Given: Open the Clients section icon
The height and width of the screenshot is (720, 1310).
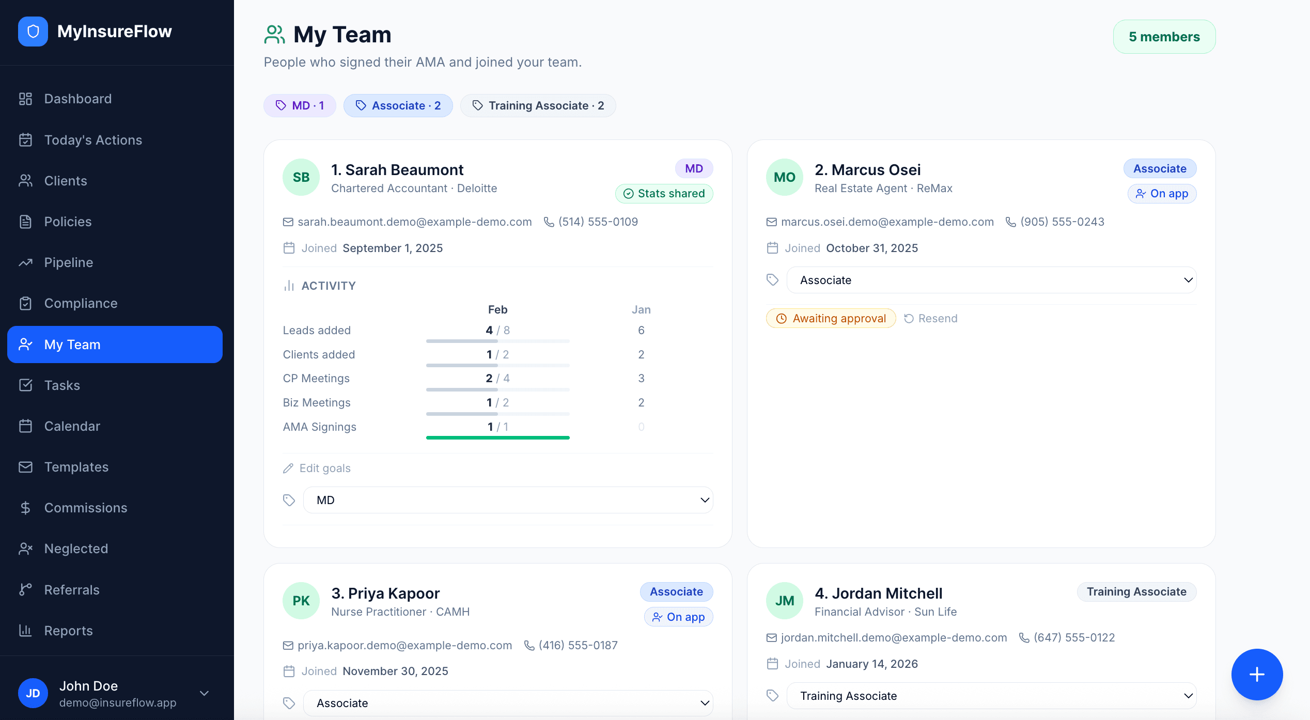Looking at the screenshot, I should pyautogui.click(x=26, y=180).
